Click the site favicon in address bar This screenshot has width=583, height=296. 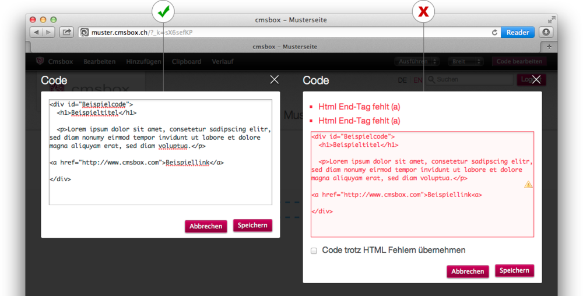click(x=85, y=32)
